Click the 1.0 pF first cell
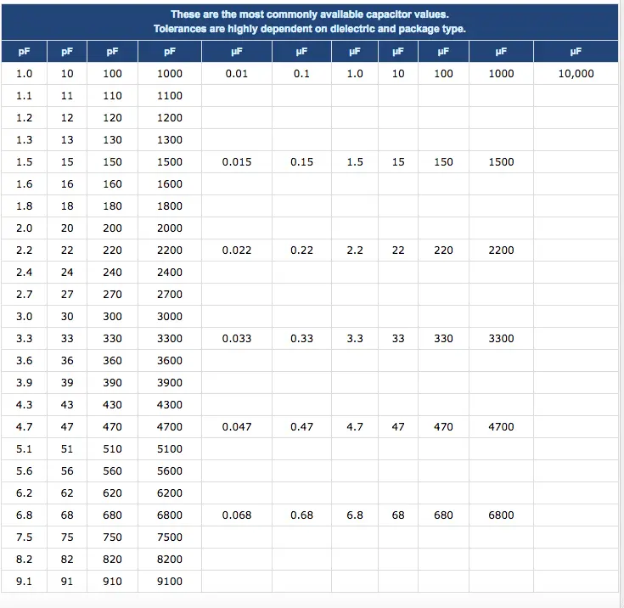The image size is (624, 608). point(24,74)
